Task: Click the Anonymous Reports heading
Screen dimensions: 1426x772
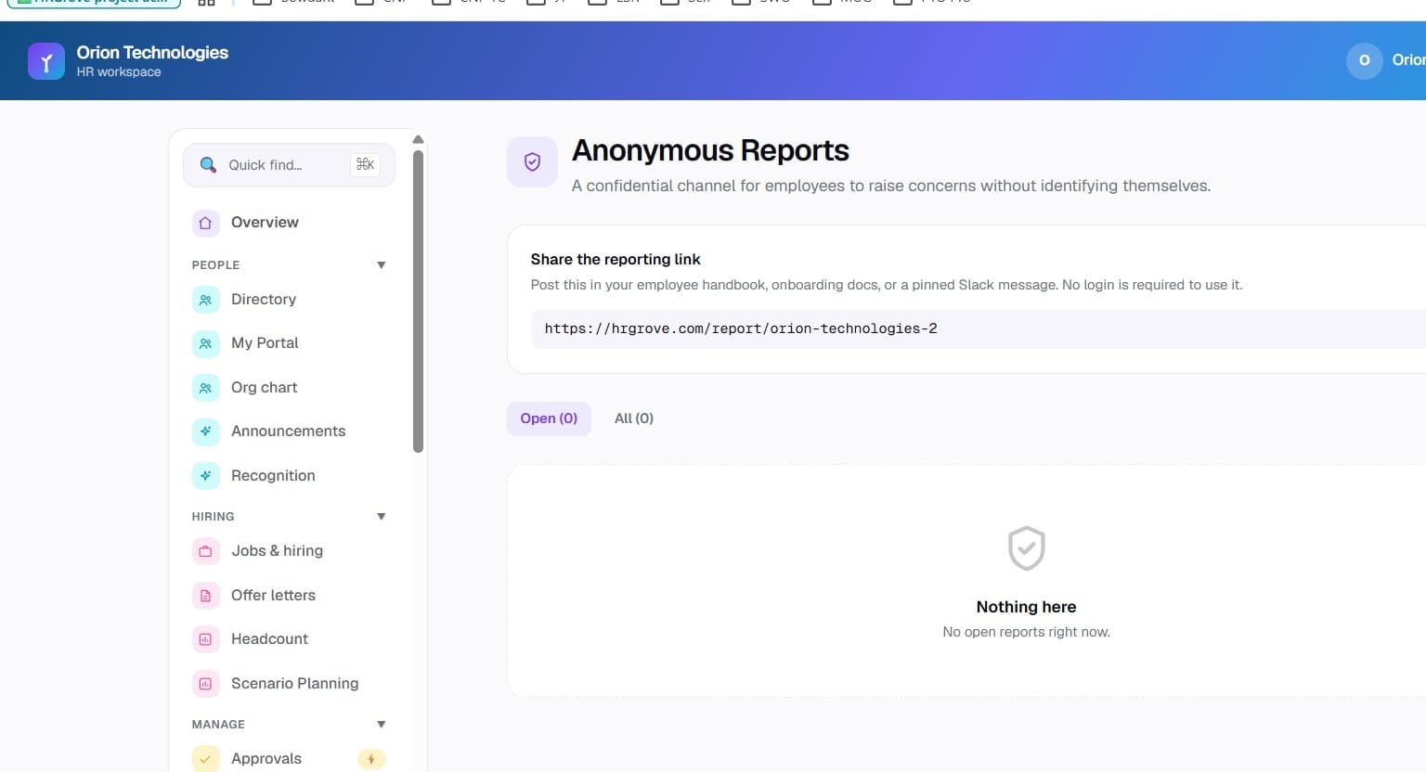Action: pyautogui.click(x=710, y=150)
